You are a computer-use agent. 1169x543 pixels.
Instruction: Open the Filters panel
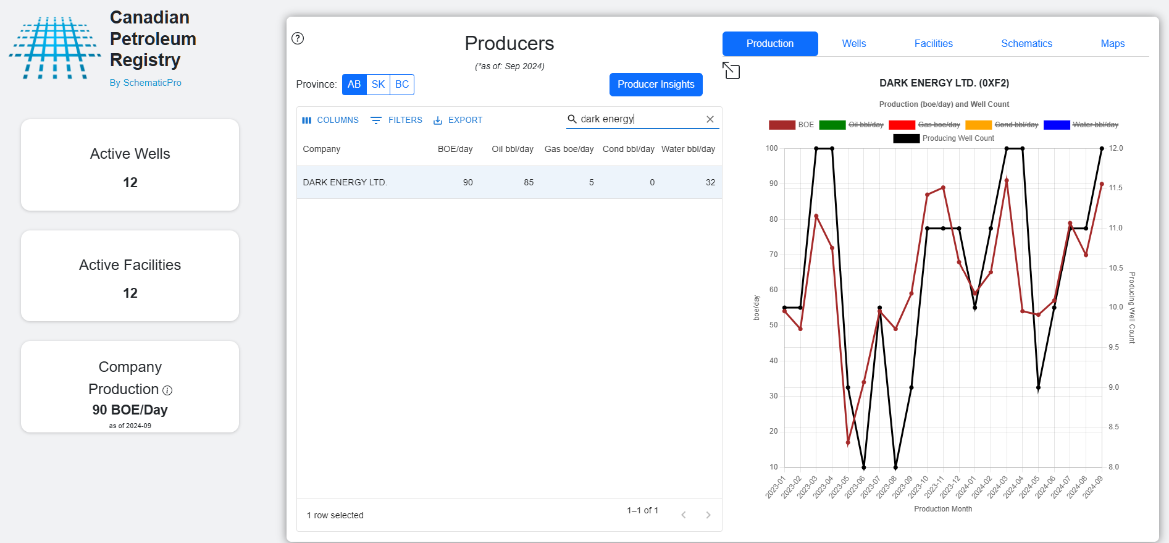pyautogui.click(x=396, y=120)
